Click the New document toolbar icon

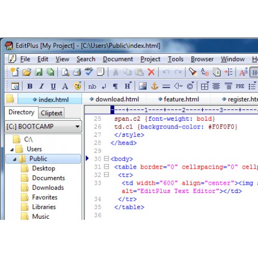pos(15,72)
